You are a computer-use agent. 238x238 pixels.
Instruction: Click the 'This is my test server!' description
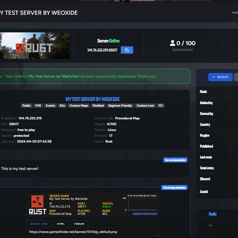coord(20,169)
